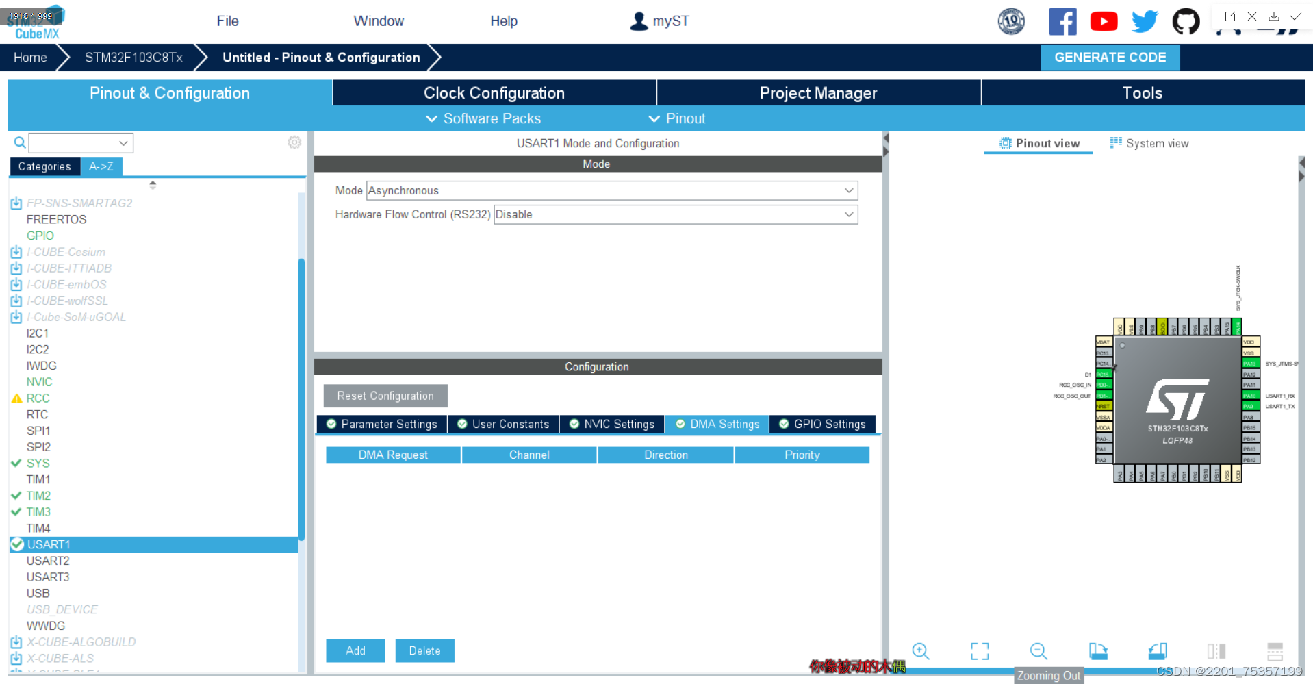Fit the chip view to screen

(x=980, y=650)
